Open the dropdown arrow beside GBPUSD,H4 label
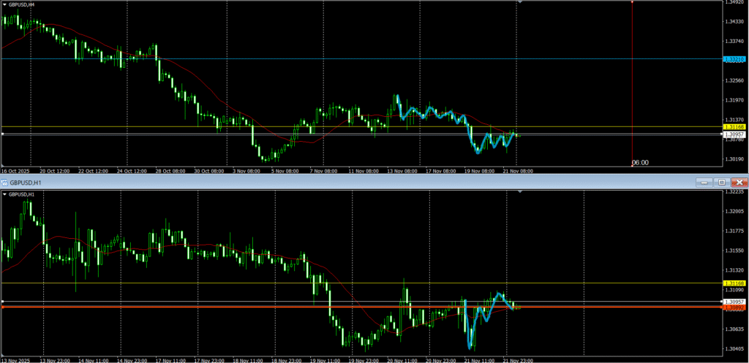The height and width of the screenshot is (363, 749). pyautogui.click(x=5, y=4)
